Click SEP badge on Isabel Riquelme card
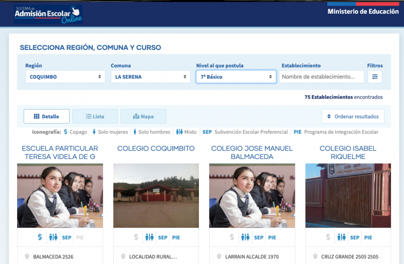Image resolution: width=404 pixels, height=264 pixels. coord(355,237)
